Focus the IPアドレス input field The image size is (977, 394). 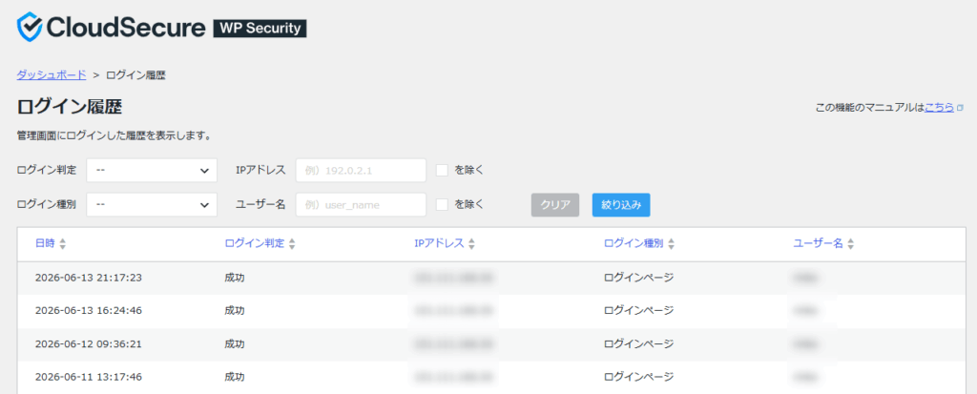click(x=361, y=170)
